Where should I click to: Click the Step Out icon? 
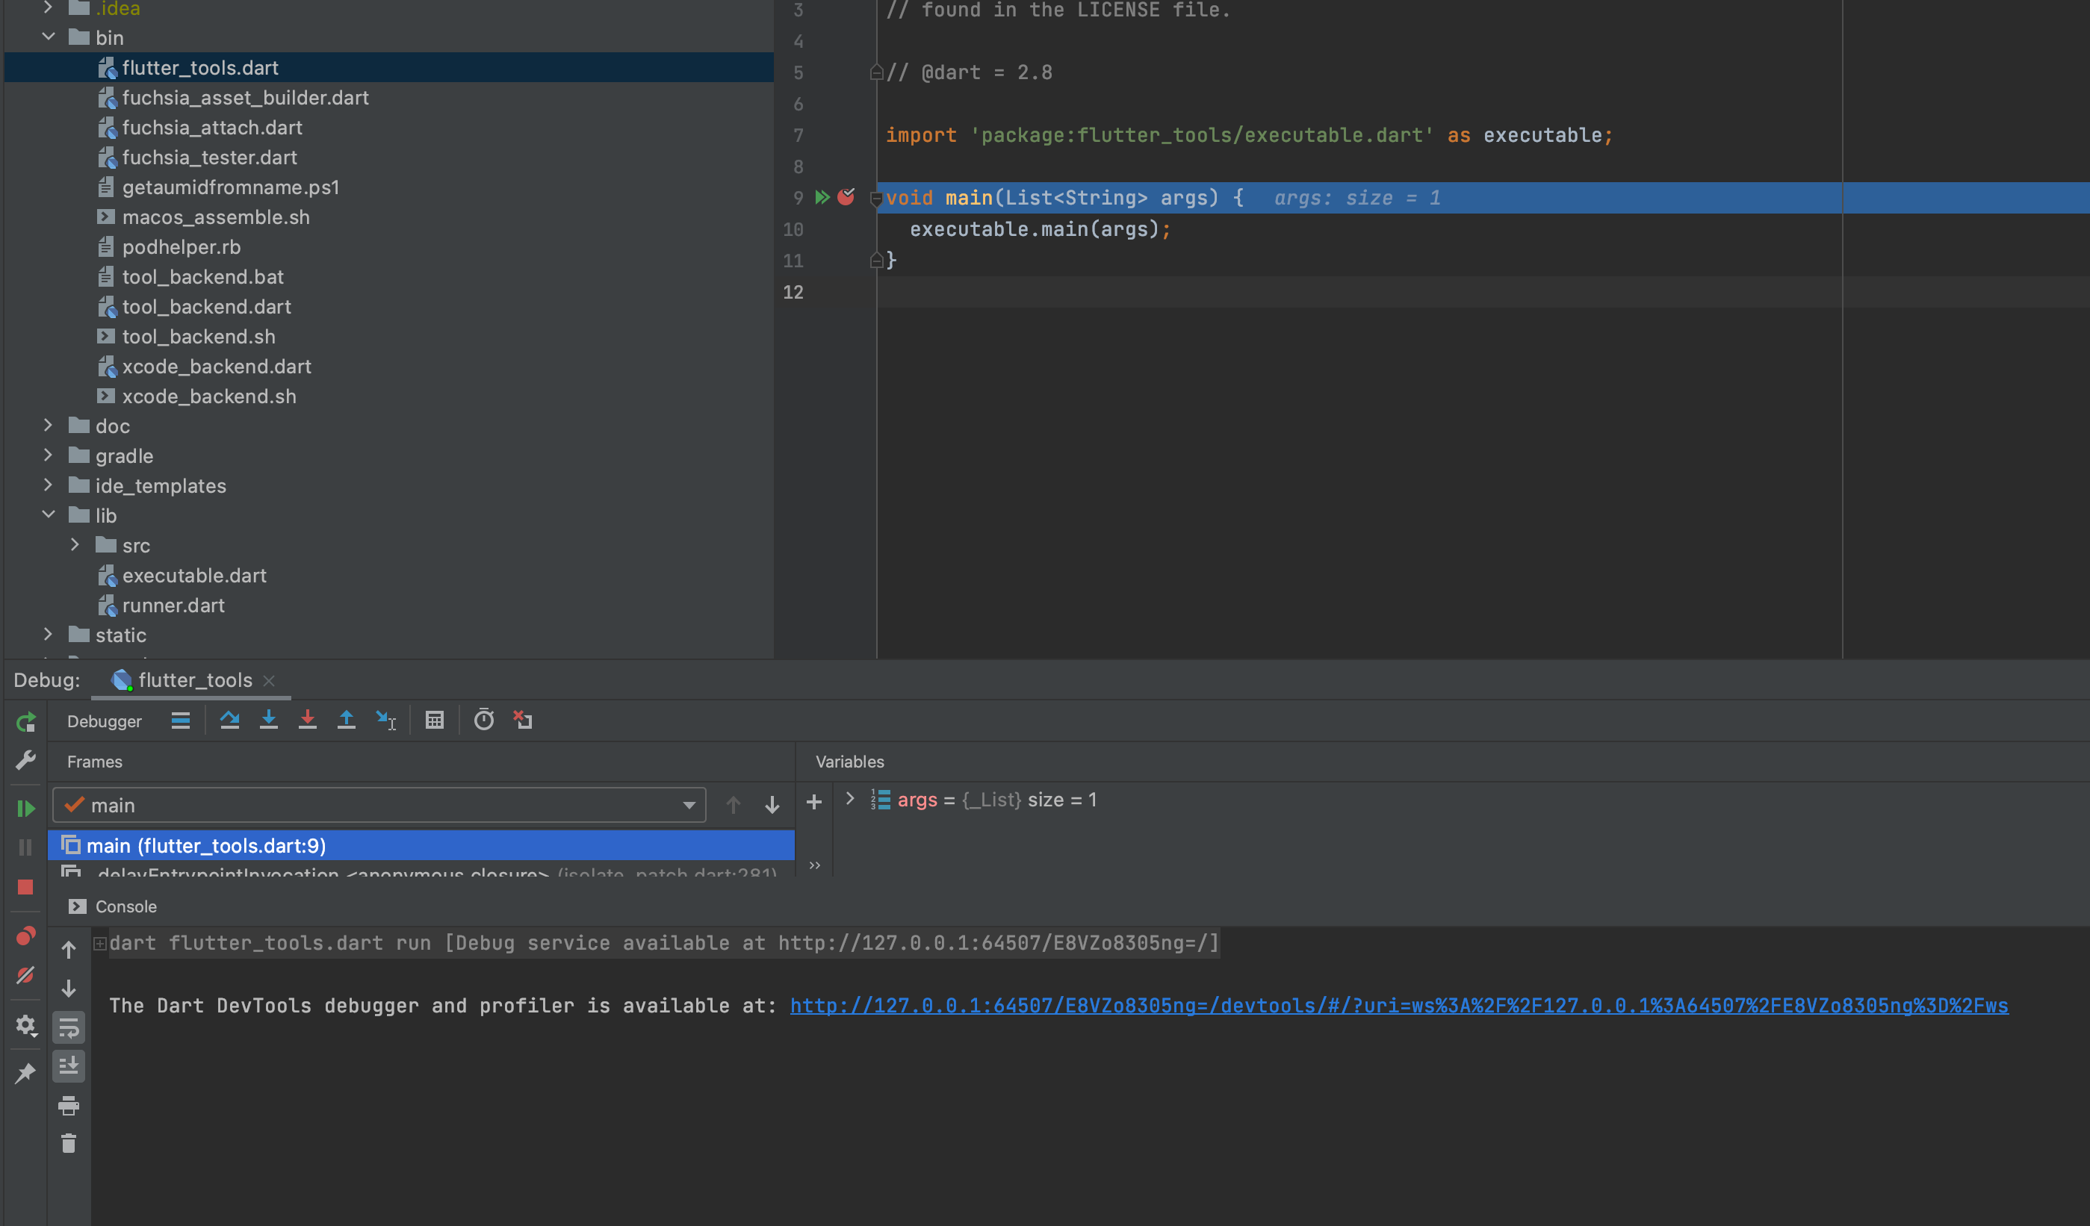(x=347, y=721)
